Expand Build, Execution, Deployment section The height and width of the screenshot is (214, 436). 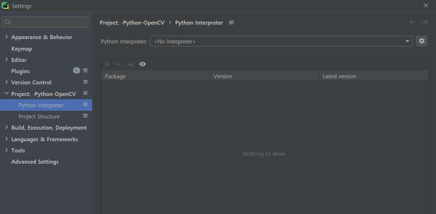click(x=7, y=127)
